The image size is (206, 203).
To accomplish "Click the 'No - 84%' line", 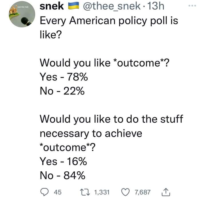I will 62,175.
